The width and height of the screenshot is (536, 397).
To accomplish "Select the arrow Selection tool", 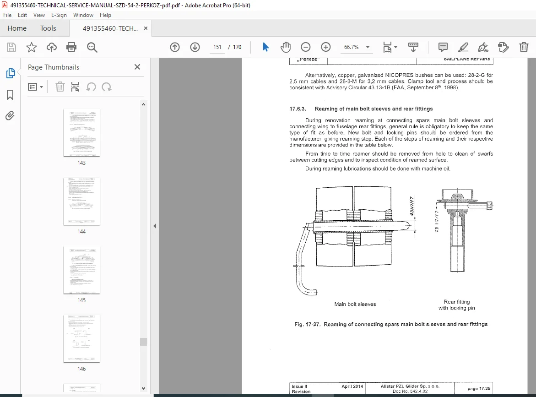I will 265,47.
